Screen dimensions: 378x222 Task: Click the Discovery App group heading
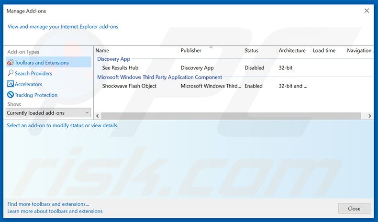[x=113, y=59]
